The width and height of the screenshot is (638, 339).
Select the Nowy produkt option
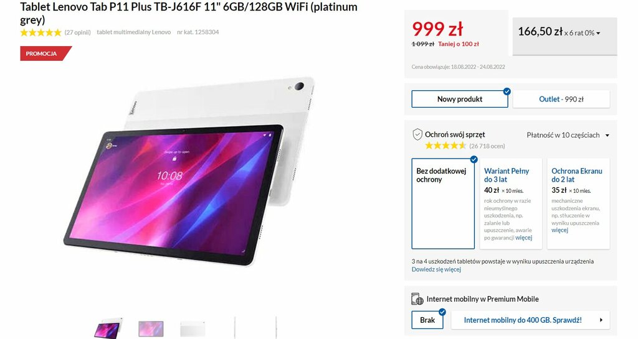[460, 99]
